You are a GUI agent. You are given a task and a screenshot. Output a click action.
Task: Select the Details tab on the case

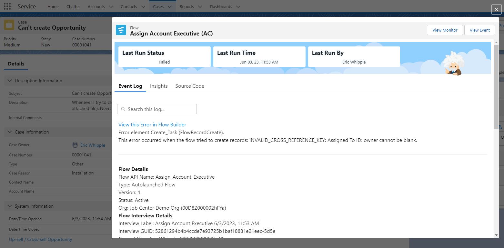pos(16,64)
